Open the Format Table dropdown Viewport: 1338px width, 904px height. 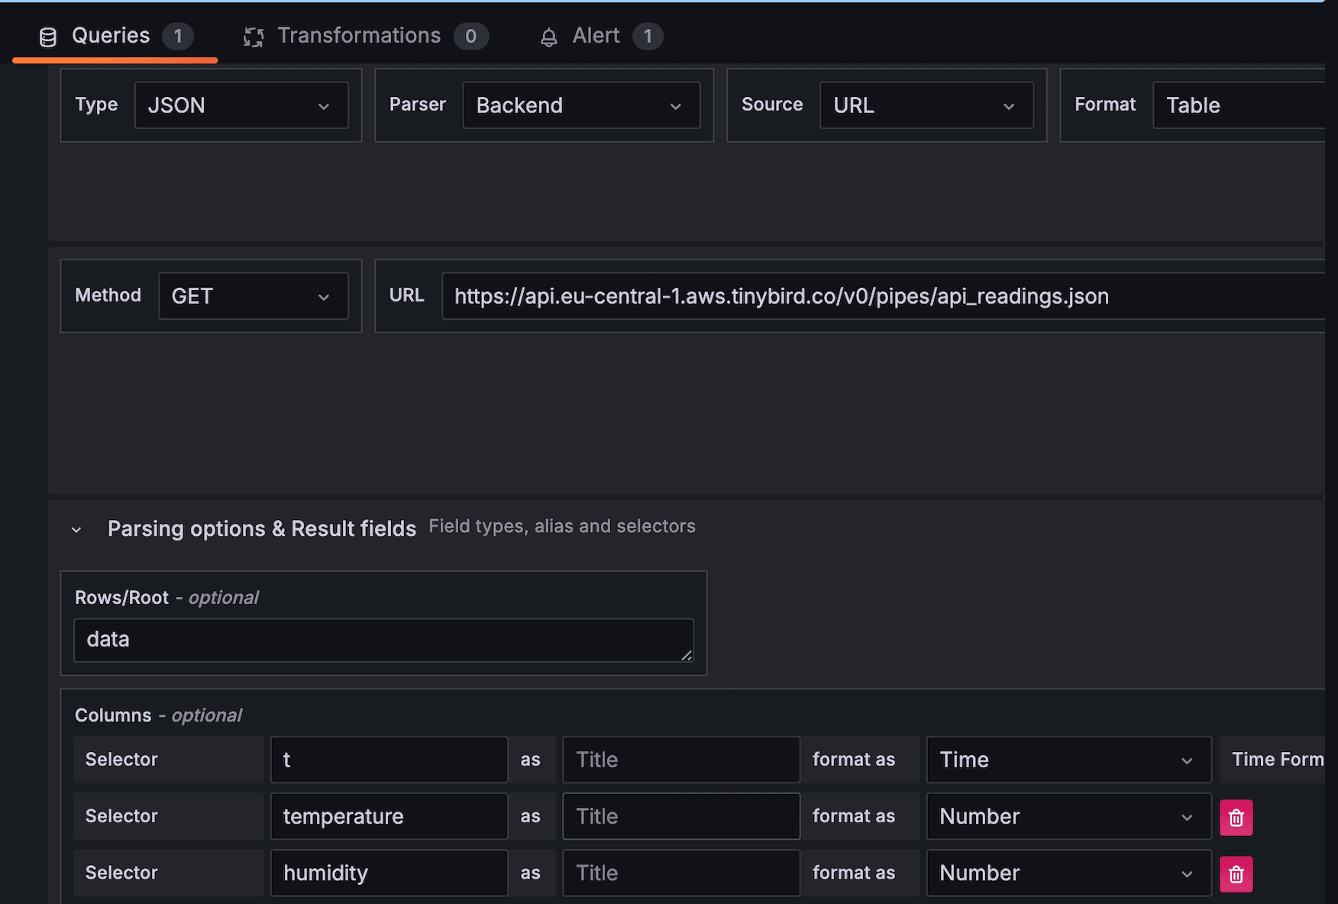tap(1237, 105)
